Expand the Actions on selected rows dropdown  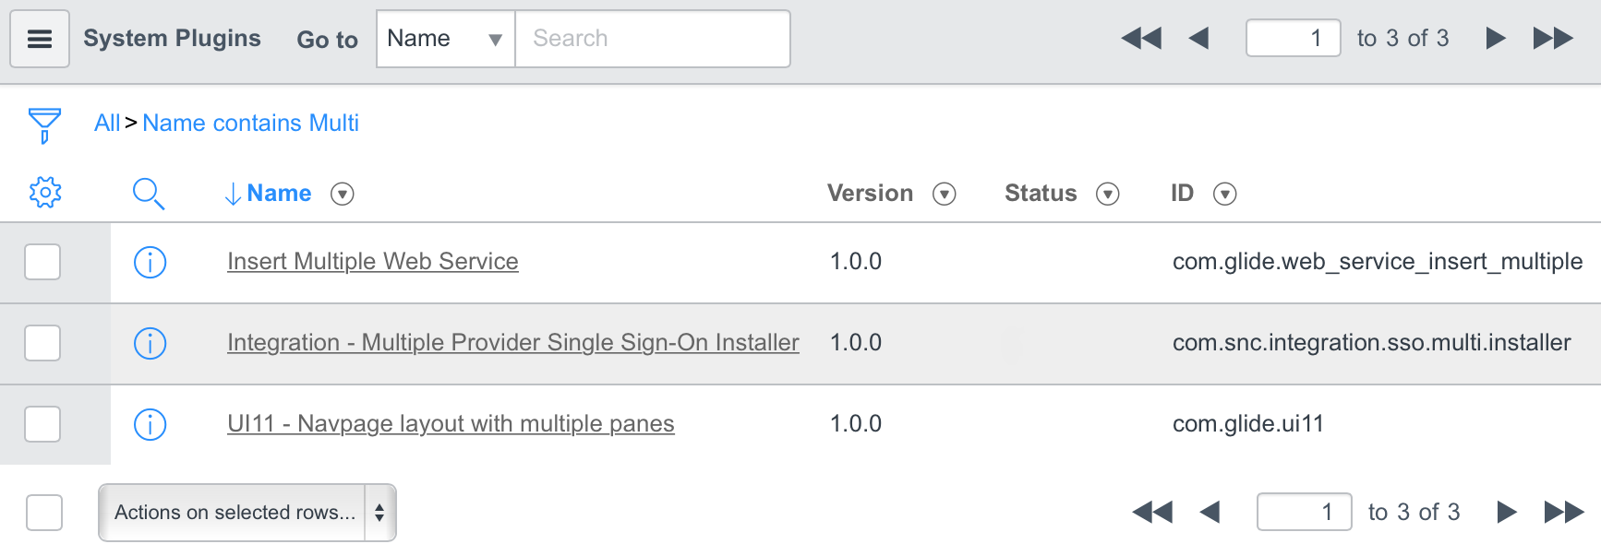pos(247,513)
